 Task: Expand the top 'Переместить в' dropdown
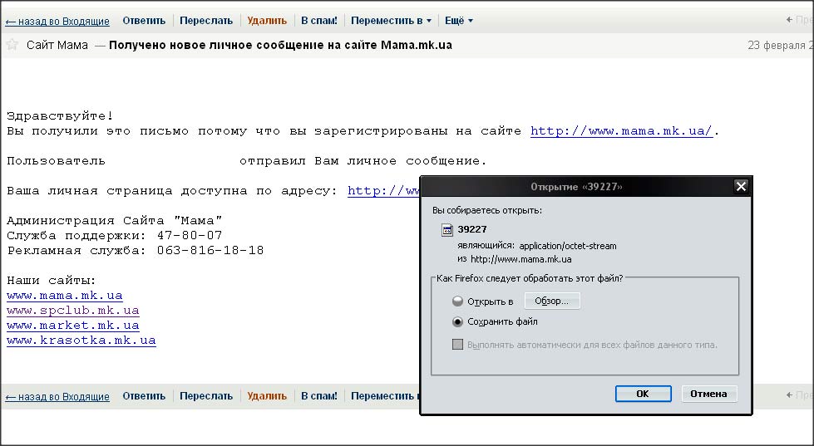[x=391, y=21]
